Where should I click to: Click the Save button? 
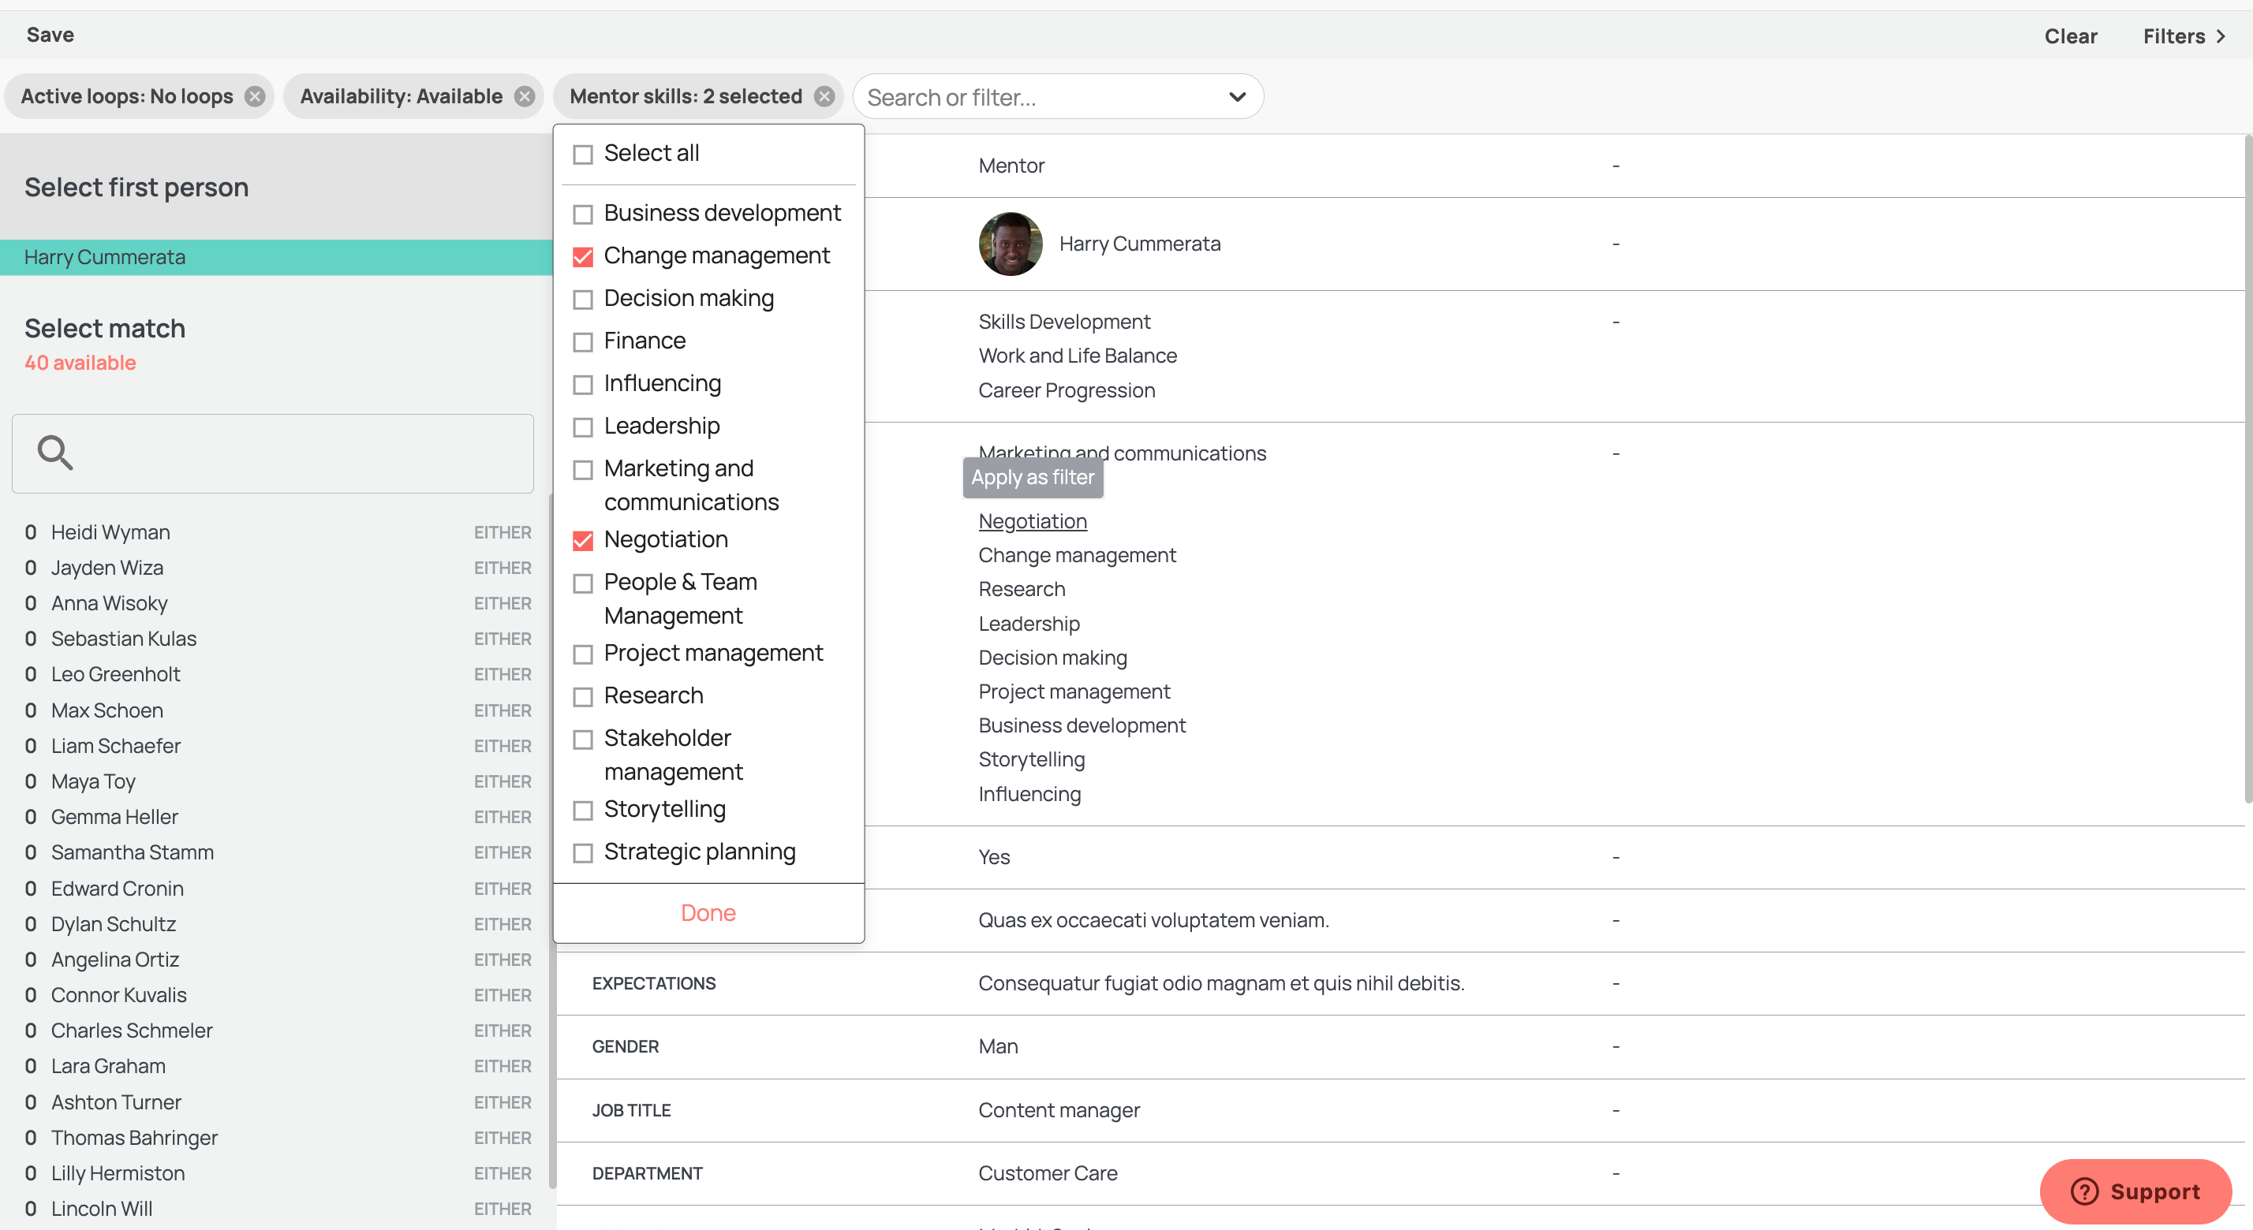pos(50,35)
